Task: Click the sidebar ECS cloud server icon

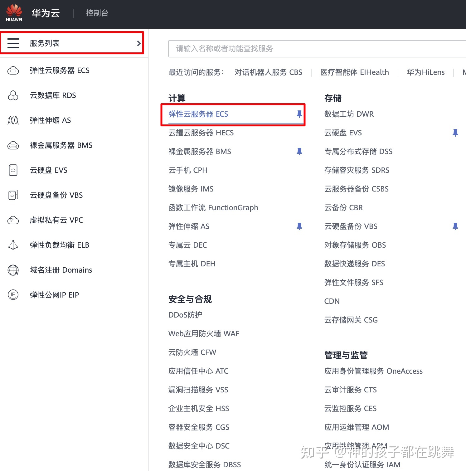Action: [x=13, y=70]
